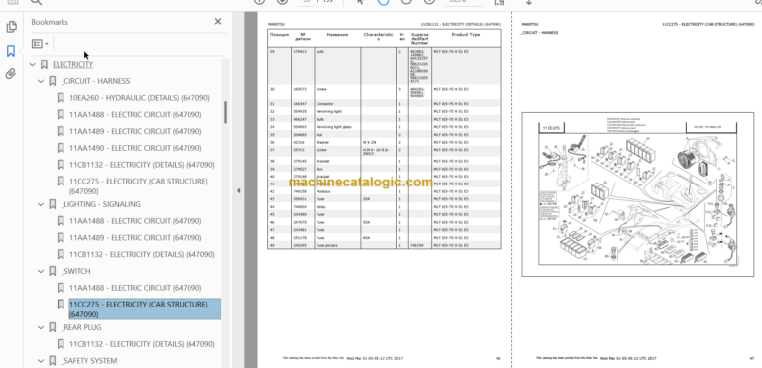The height and width of the screenshot is (368, 762).
Task: Select the _LIGHTING - SIGNALING bookmark label
Action: point(101,204)
